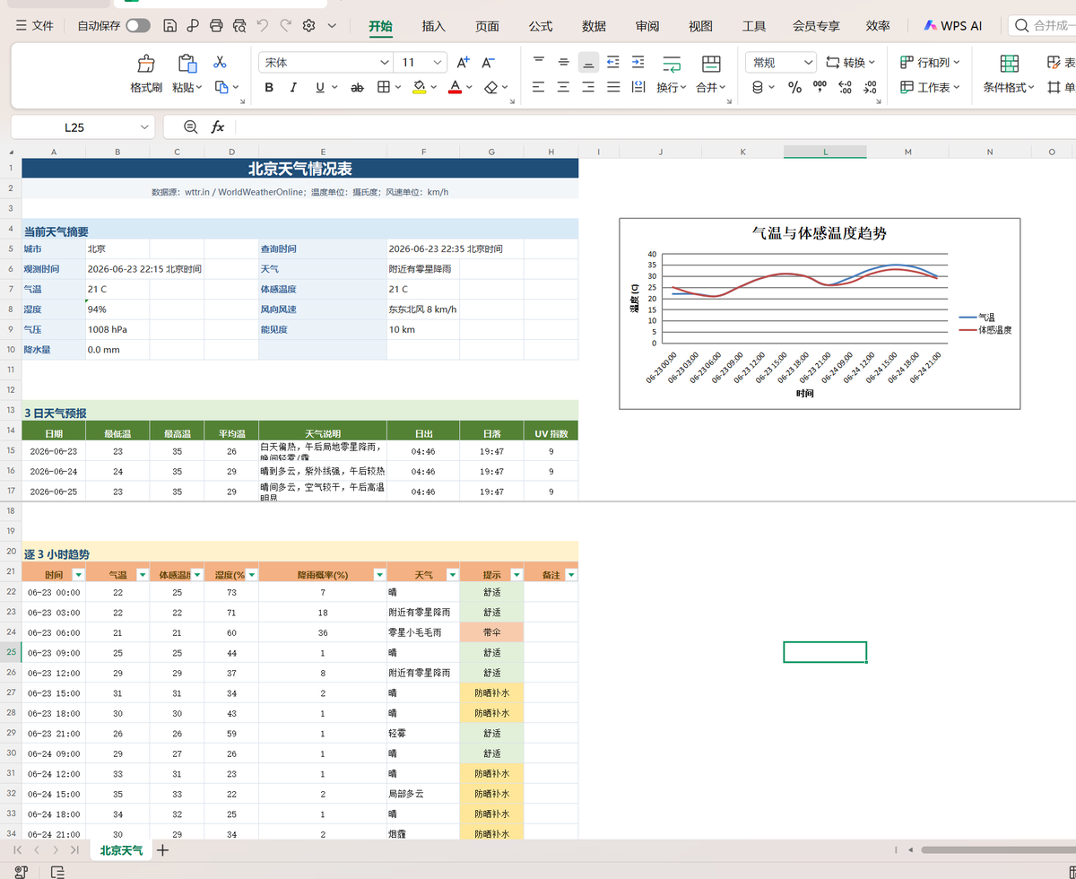Viewport: 1076px width, 879px height.
Task: Click the 气温与体感温度趋势 chart
Action: tap(820, 313)
